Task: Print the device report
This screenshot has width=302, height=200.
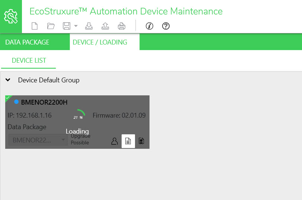Action: pos(122,26)
